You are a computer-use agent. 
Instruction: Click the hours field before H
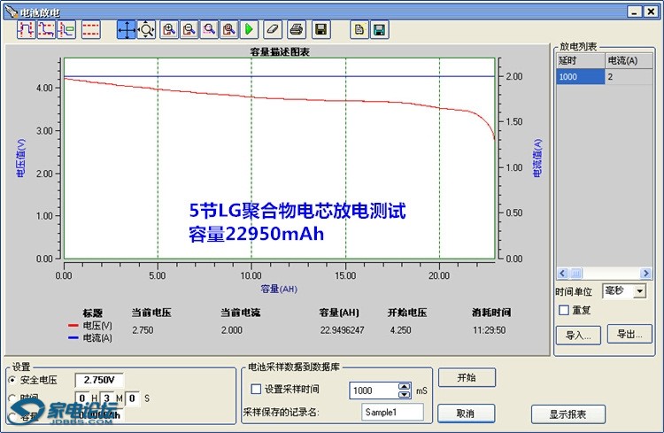[82, 398]
